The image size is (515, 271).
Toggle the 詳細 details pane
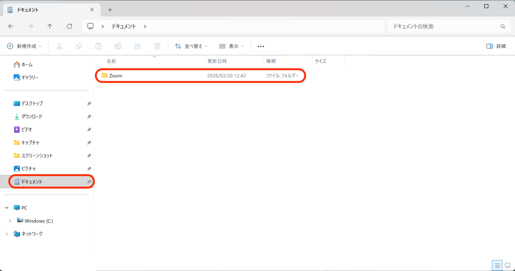[496, 46]
